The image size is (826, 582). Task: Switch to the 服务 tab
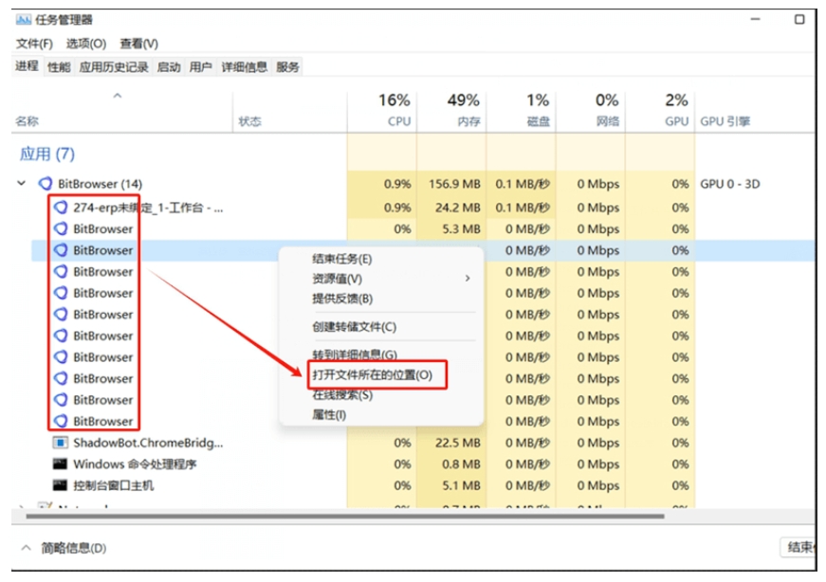(287, 67)
